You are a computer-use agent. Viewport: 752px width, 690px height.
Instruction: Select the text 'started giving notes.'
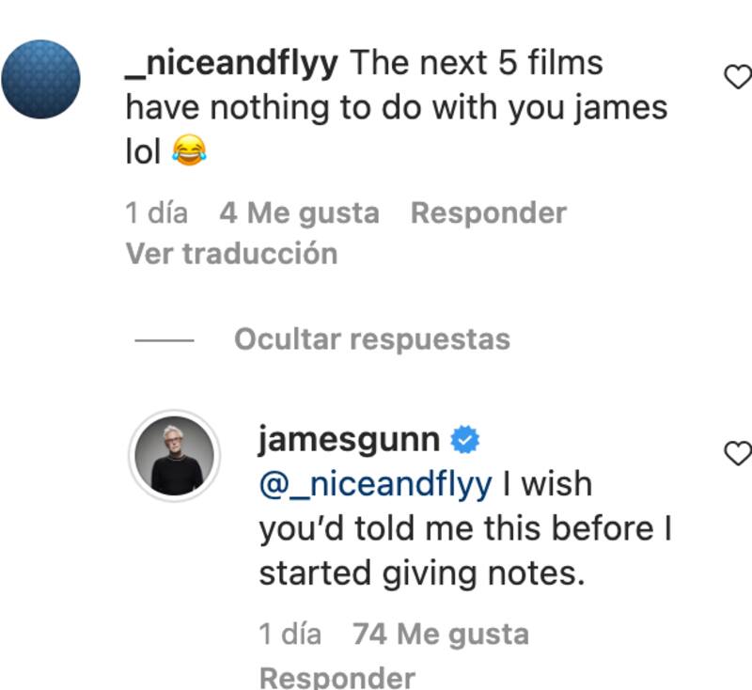422,573
